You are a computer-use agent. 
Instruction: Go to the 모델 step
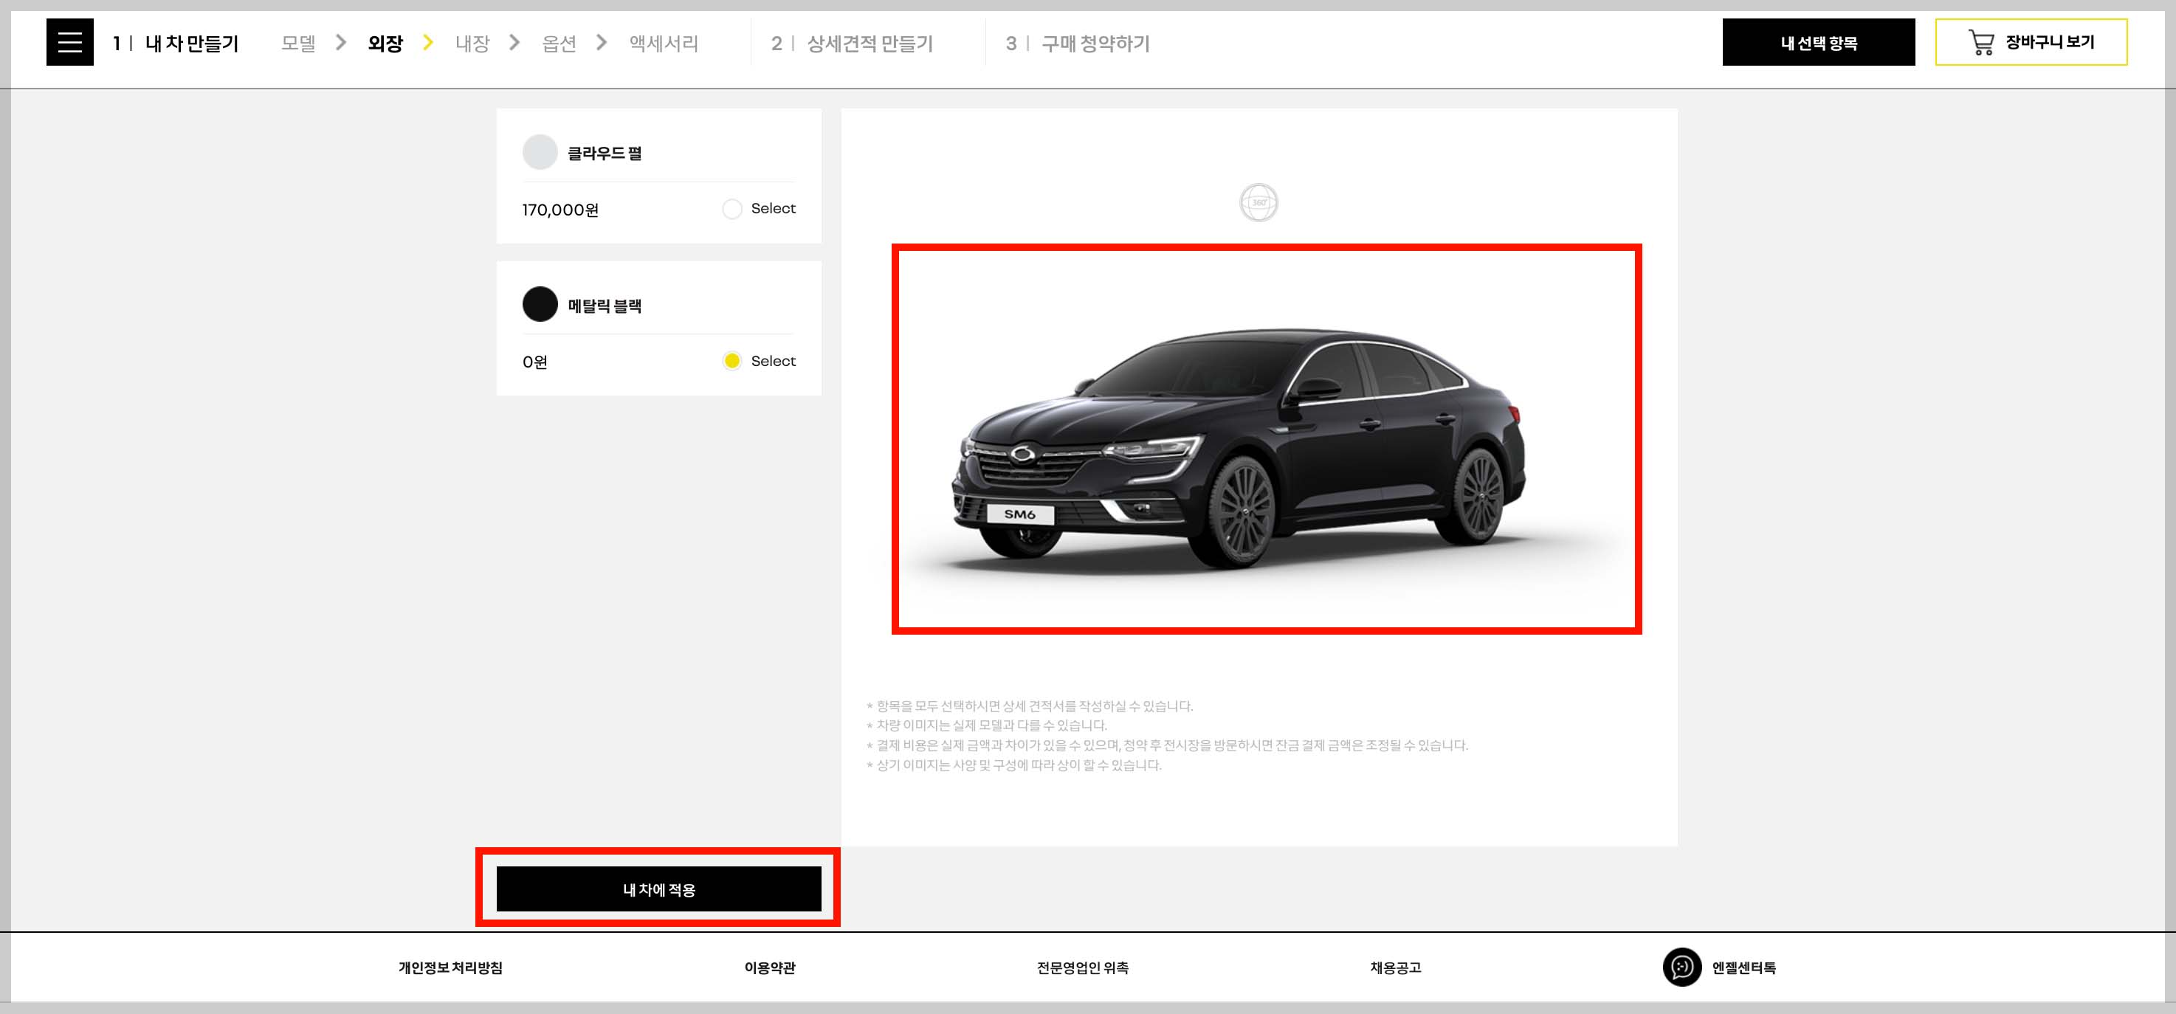tap(298, 43)
